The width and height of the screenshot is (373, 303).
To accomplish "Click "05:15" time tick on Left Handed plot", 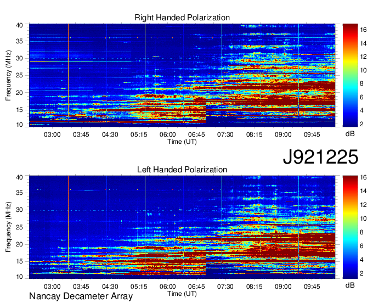I will click(139, 287).
